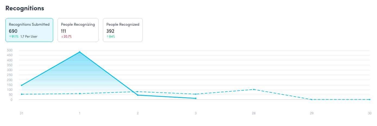Screen dimensions: 377x126
Task: Click the dashed line point at day 31
Action: click(x=21, y=94)
